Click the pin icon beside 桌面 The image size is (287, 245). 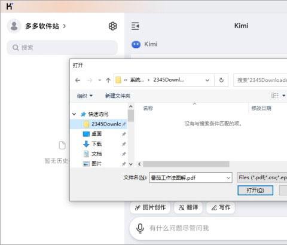point(124,134)
